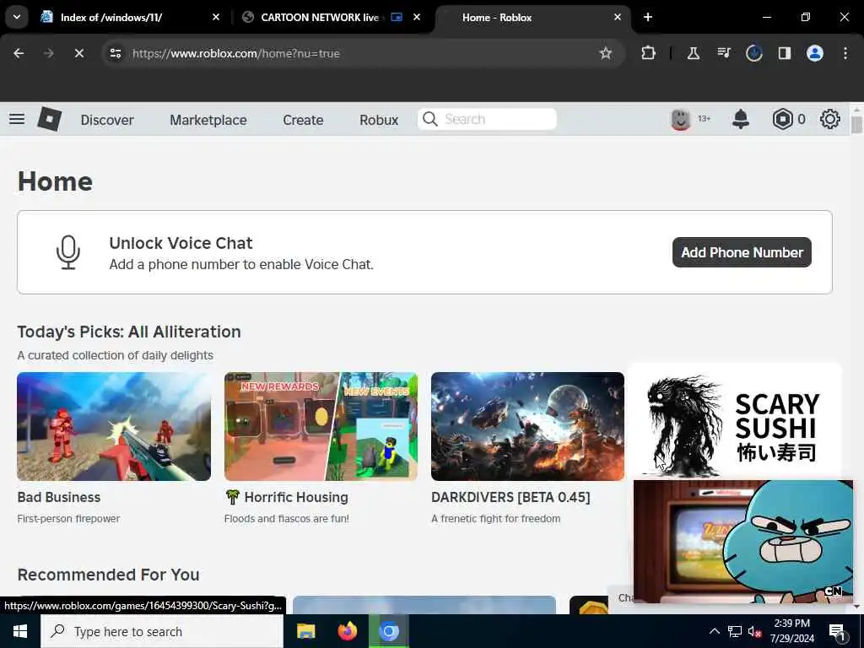Open the Chrome extensions puzzle icon

(x=649, y=53)
